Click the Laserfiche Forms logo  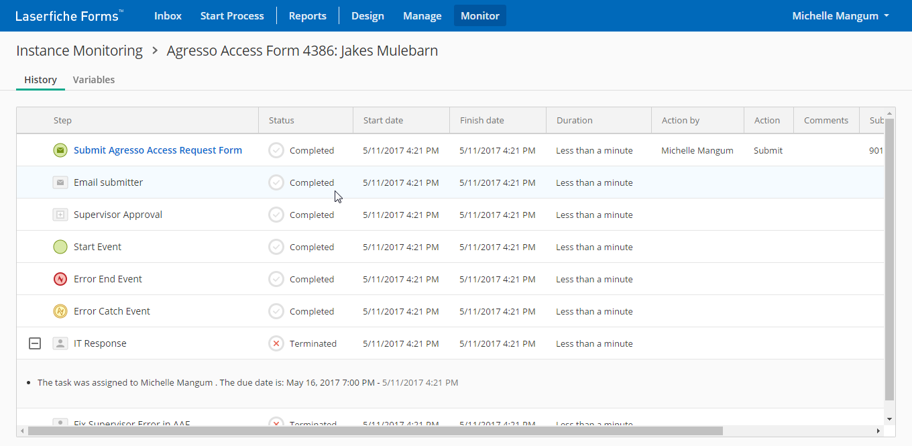coord(69,15)
